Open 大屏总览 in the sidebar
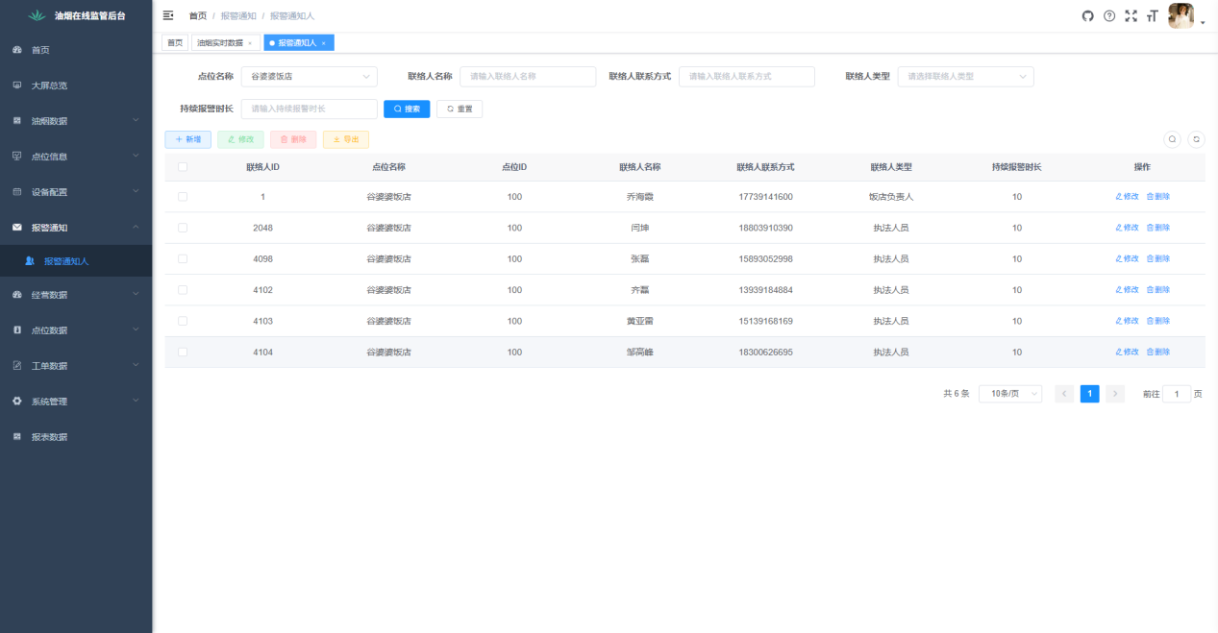 (76, 85)
